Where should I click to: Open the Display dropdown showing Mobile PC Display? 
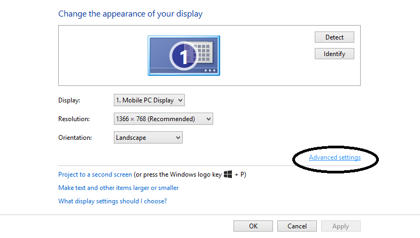tap(149, 100)
